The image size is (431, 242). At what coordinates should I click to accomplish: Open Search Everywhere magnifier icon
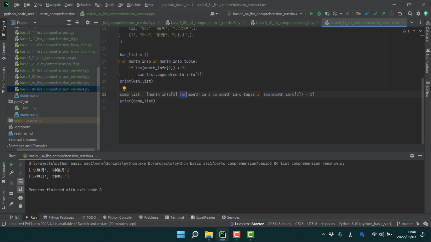410,14
